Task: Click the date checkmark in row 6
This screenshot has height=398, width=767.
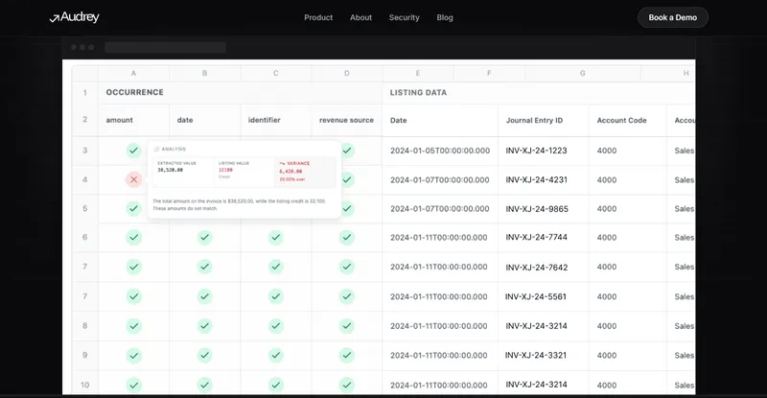Action: tap(204, 238)
